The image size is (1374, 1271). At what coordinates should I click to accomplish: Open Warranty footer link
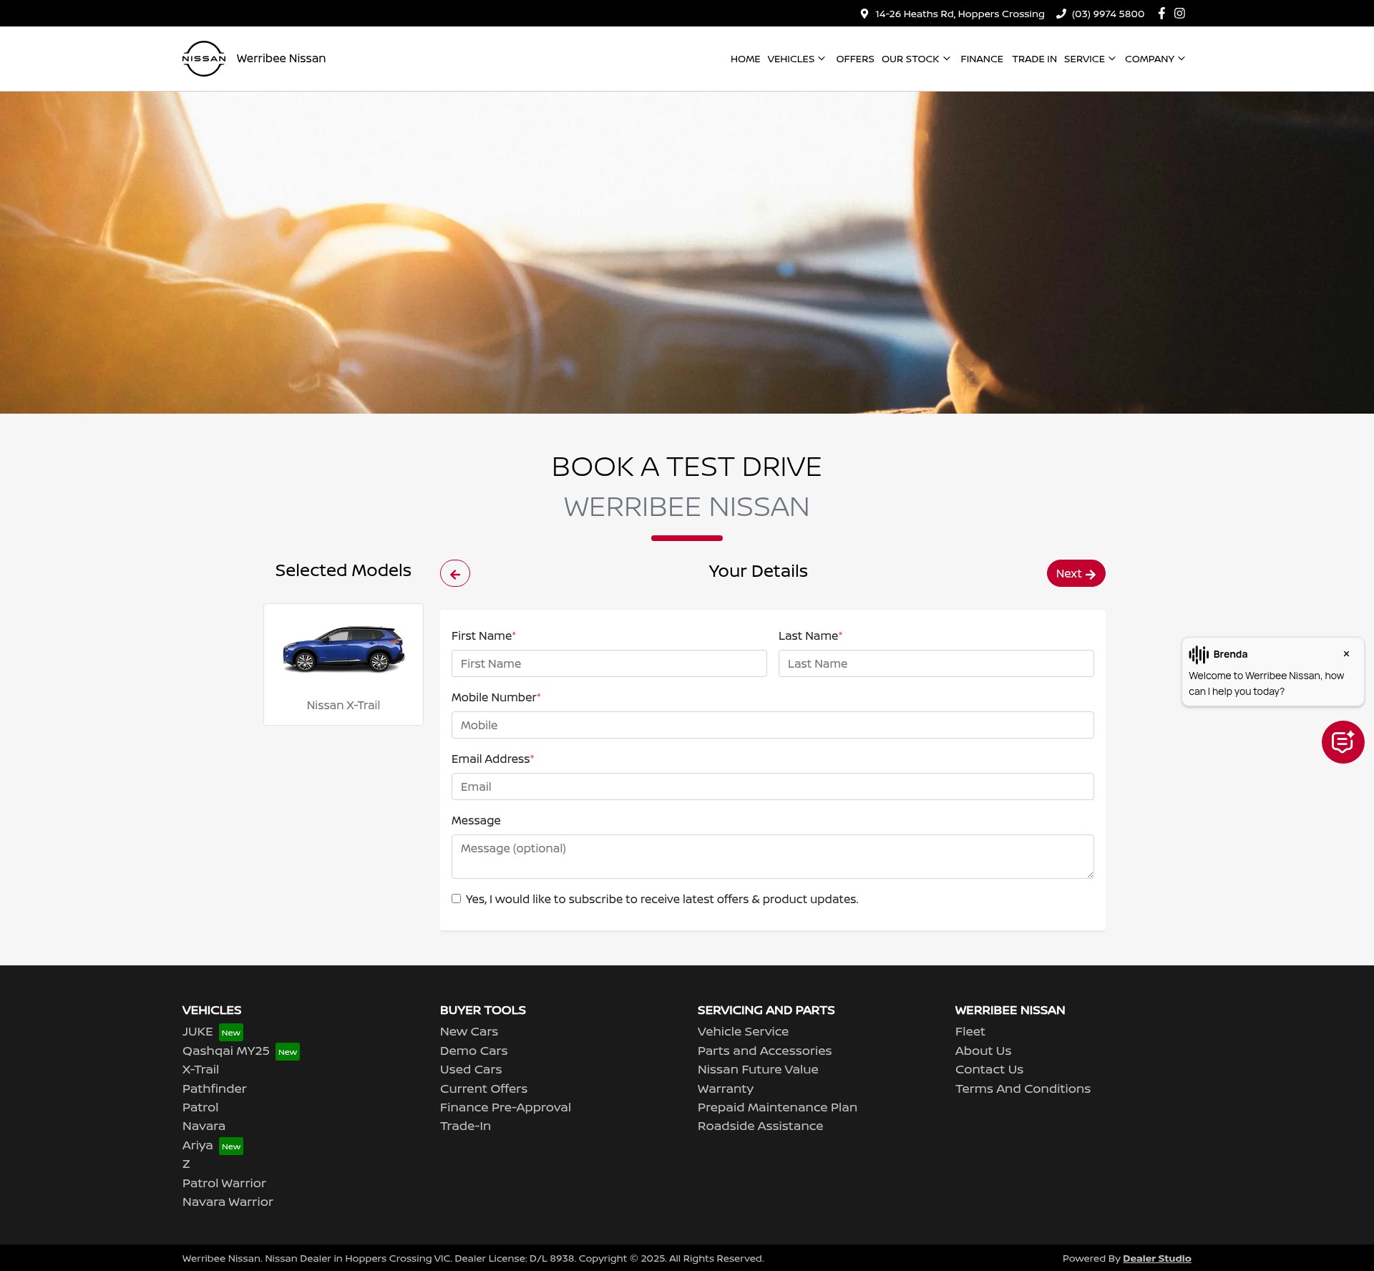(x=726, y=1089)
